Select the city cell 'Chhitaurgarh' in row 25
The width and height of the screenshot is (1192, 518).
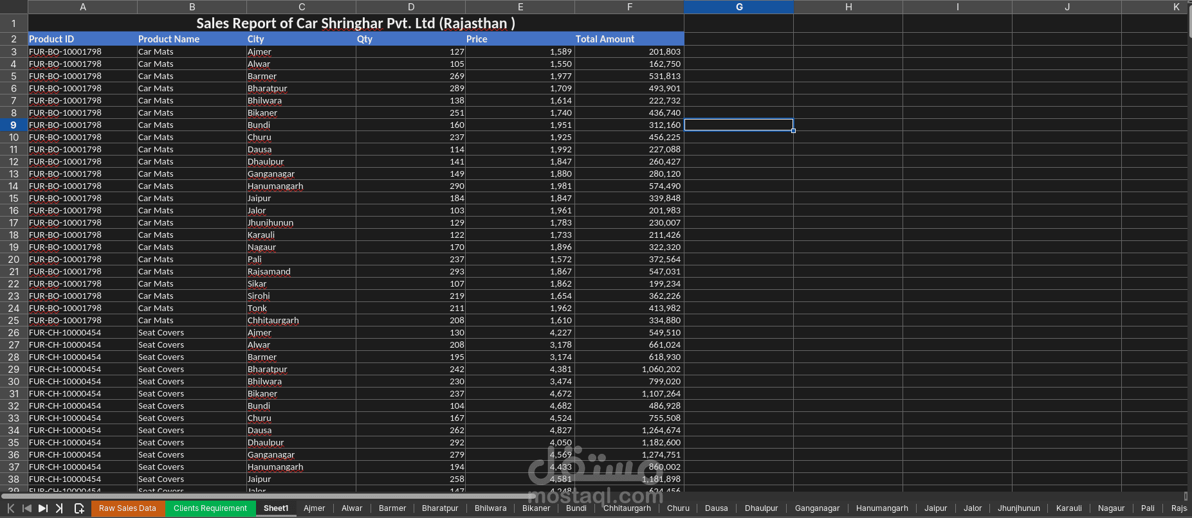pos(302,321)
